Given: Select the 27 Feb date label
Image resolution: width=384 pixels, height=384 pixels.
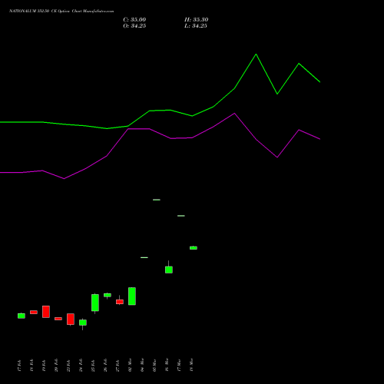Looking at the screenshot, I should click(118, 366).
